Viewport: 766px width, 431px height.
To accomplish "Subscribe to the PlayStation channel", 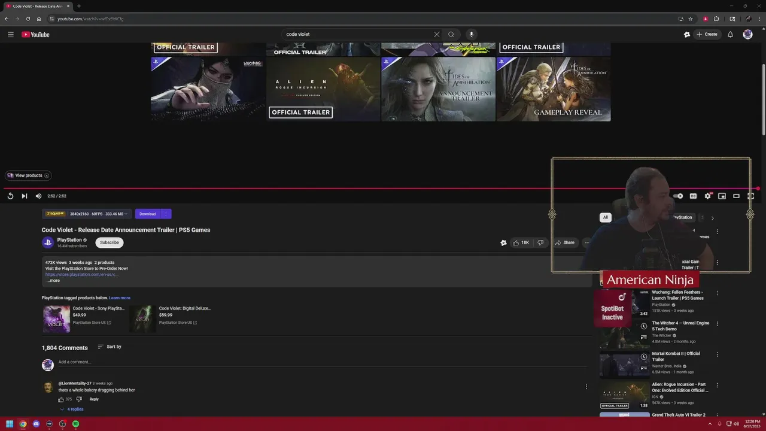I will click(110, 242).
